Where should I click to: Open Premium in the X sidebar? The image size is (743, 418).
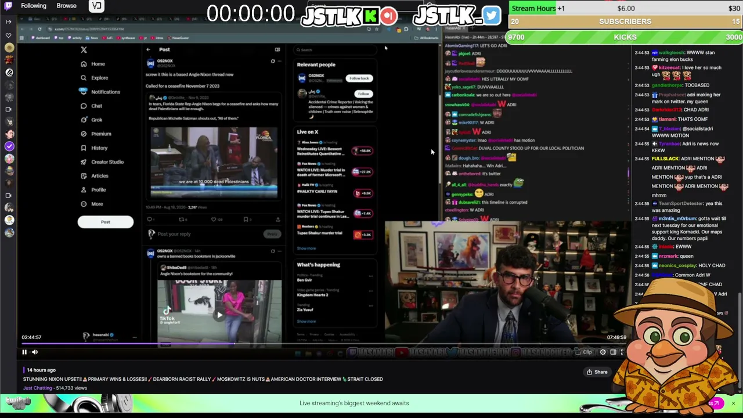pos(96,134)
